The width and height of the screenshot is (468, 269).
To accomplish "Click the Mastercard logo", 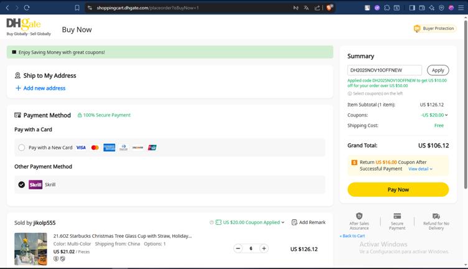I will coord(95,148).
